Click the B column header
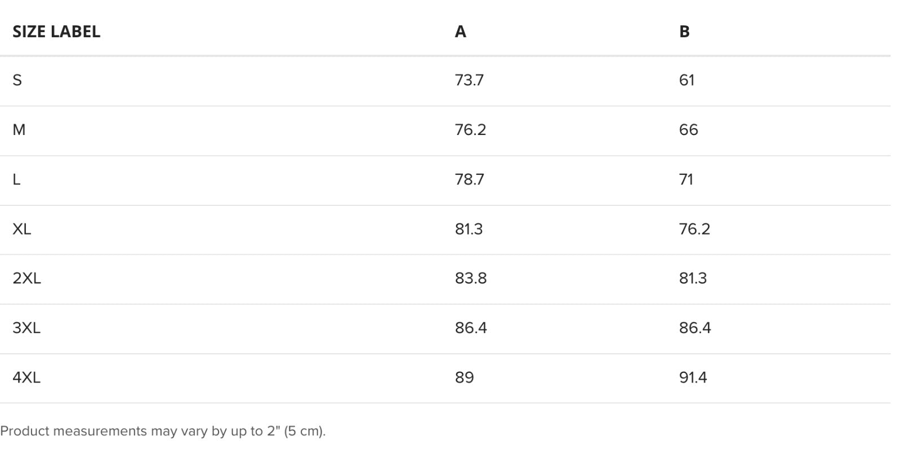Viewport: 901px width, 450px height. pos(684,31)
